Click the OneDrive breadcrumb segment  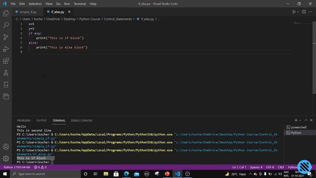coord(53,19)
